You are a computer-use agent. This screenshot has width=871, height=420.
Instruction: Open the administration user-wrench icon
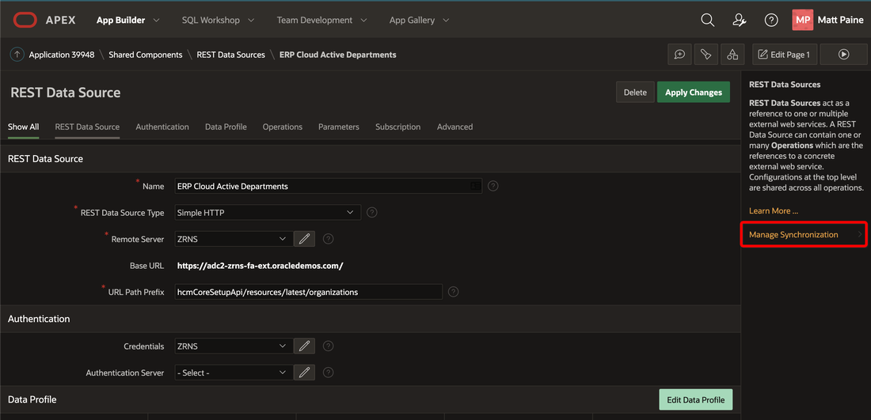(x=739, y=20)
